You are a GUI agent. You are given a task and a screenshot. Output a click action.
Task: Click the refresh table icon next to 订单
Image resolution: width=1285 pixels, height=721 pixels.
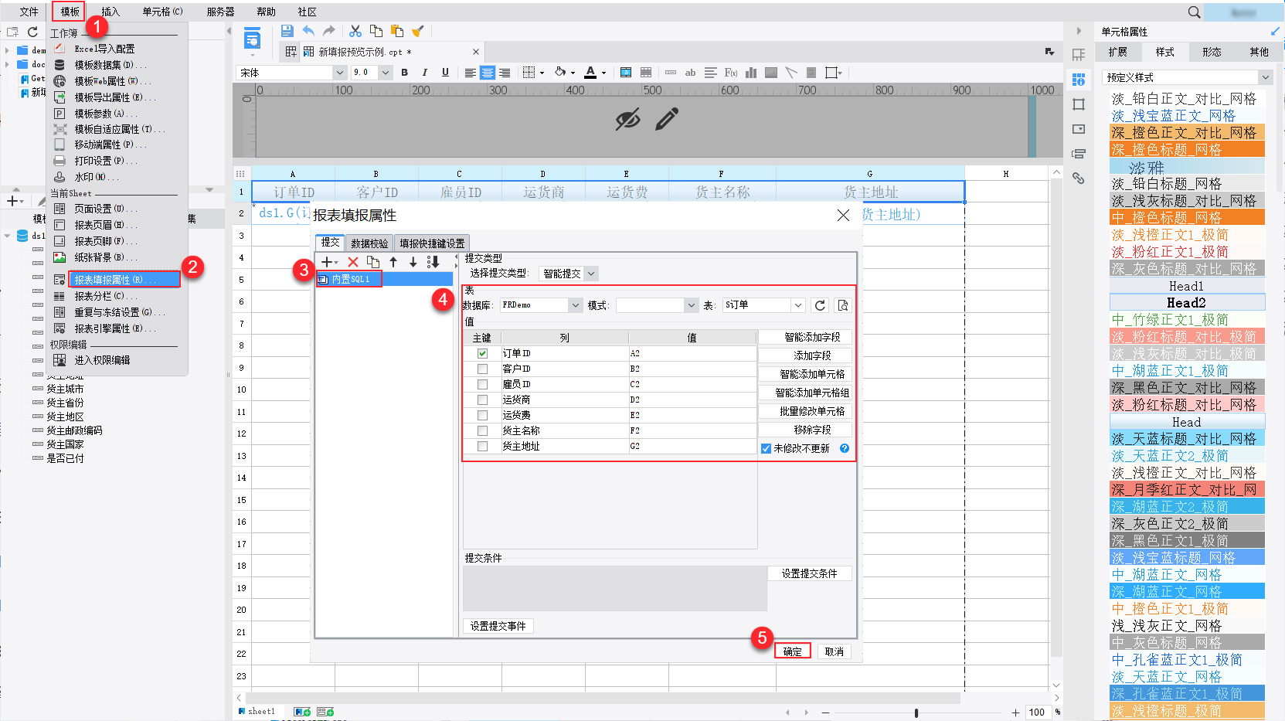(x=820, y=305)
